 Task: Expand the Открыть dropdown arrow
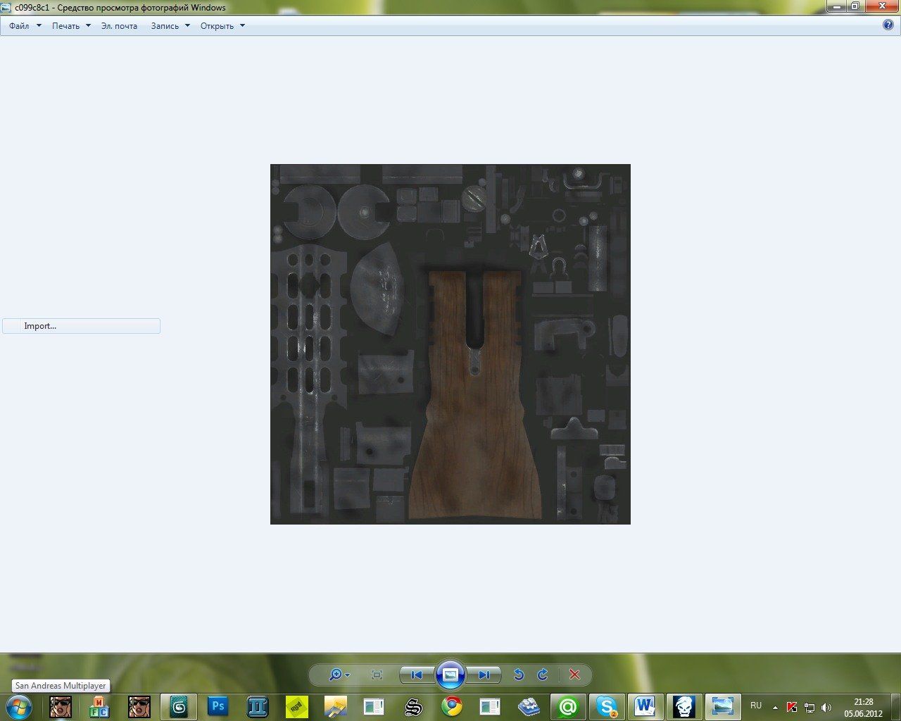point(242,26)
